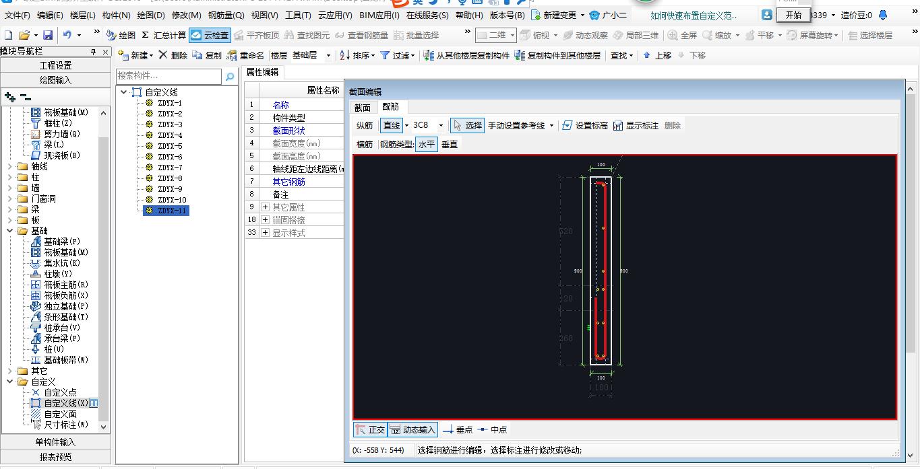Click the new file icon
The height and width of the screenshot is (469, 920).
[8, 35]
